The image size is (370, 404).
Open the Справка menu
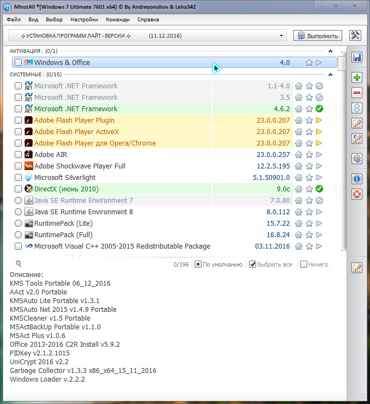[x=148, y=20]
